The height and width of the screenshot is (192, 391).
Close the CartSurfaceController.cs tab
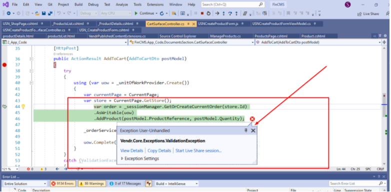click(x=193, y=24)
